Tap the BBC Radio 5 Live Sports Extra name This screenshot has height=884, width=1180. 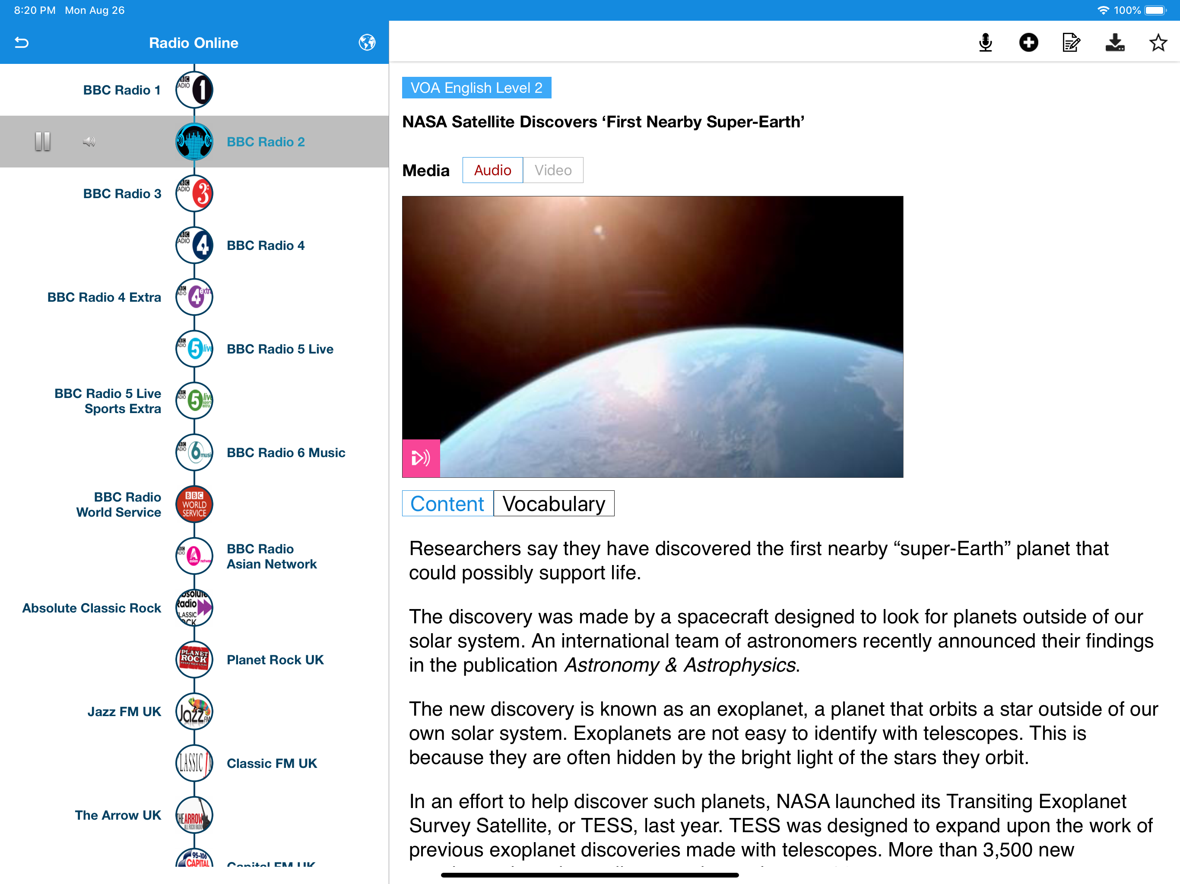[x=108, y=401]
